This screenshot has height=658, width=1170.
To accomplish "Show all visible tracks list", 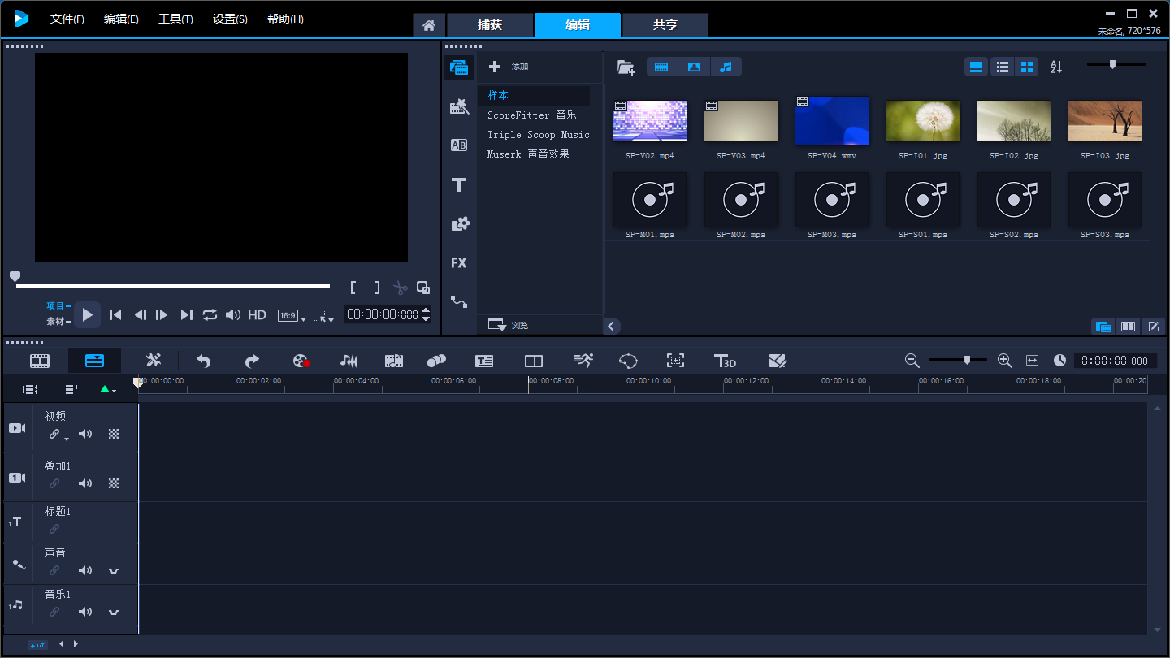I will click(x=30, y=390).
